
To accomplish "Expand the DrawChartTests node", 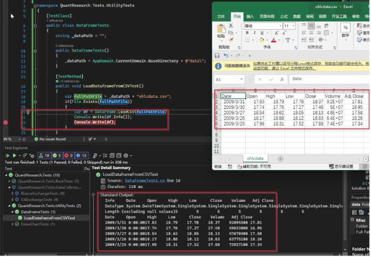I will point(13,224).
